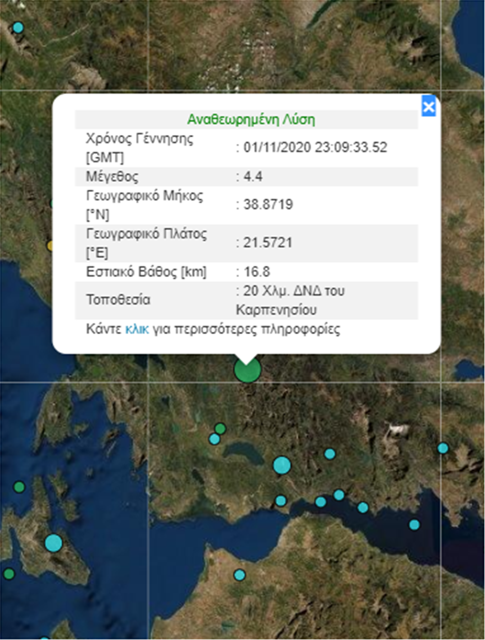The width and height of the screenshot is (485, 640).
Task: Open the κλικ link for more information
Action: [137, 330]
